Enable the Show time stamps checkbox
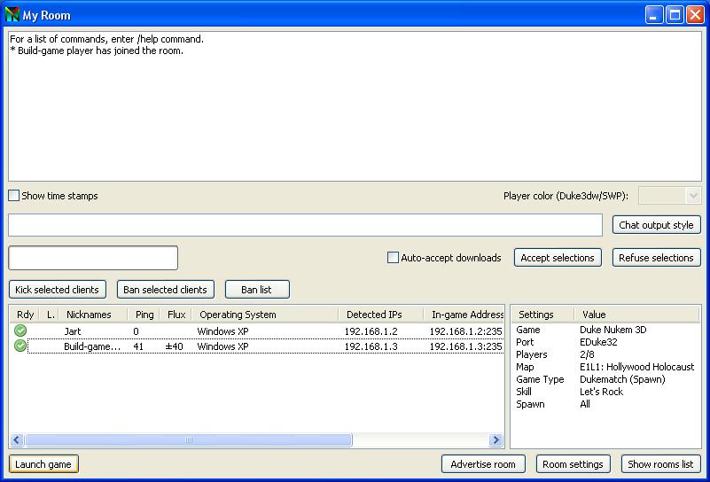This screenshot has width=710, height=482. (14, 196)
